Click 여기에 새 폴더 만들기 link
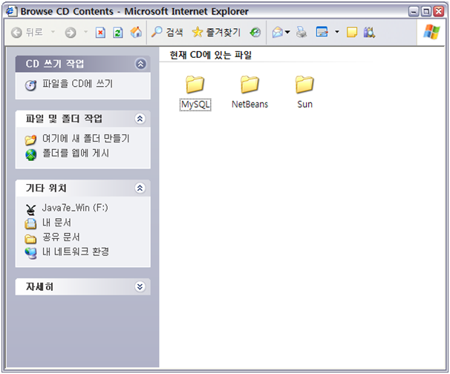 tap(86, 139)
